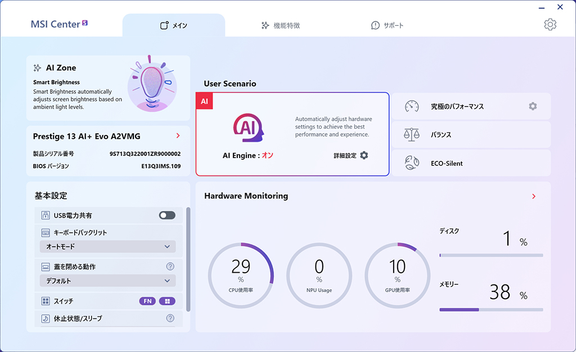Click the バランス scales icon
The height and width of the screenshot is (352, 576).
click(x=412, y=135)
